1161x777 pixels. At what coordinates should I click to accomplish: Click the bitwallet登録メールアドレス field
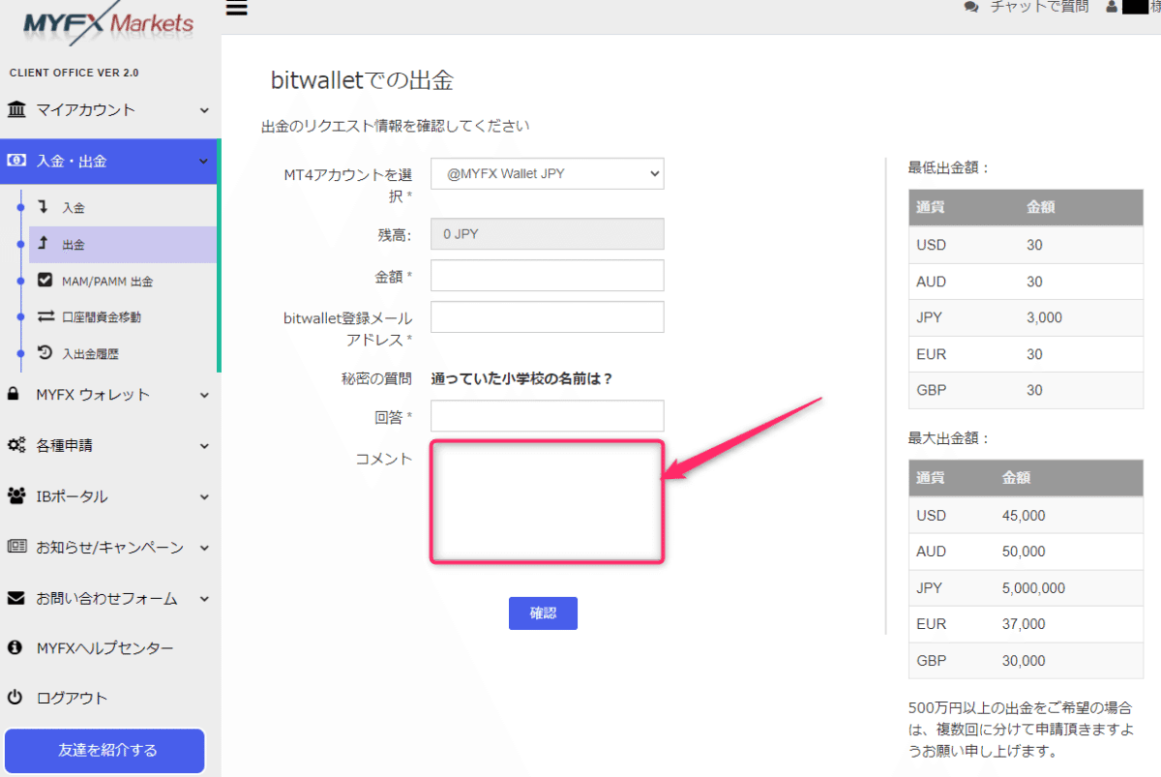(x=548, y=317)
